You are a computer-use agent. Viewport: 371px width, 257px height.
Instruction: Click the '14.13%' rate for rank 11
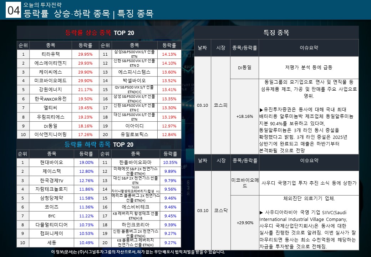coord(169,54)
